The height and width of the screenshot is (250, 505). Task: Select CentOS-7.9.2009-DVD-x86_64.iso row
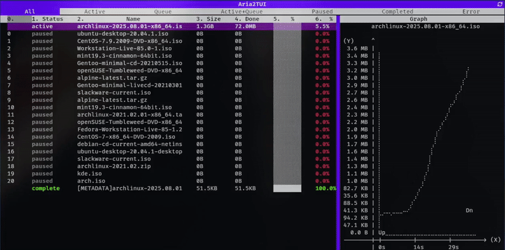171,41
